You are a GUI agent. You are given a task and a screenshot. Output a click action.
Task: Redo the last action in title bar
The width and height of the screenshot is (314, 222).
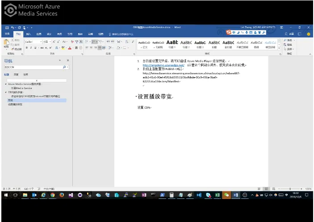pos(19,28)
